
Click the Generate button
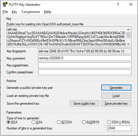point(116,88)
